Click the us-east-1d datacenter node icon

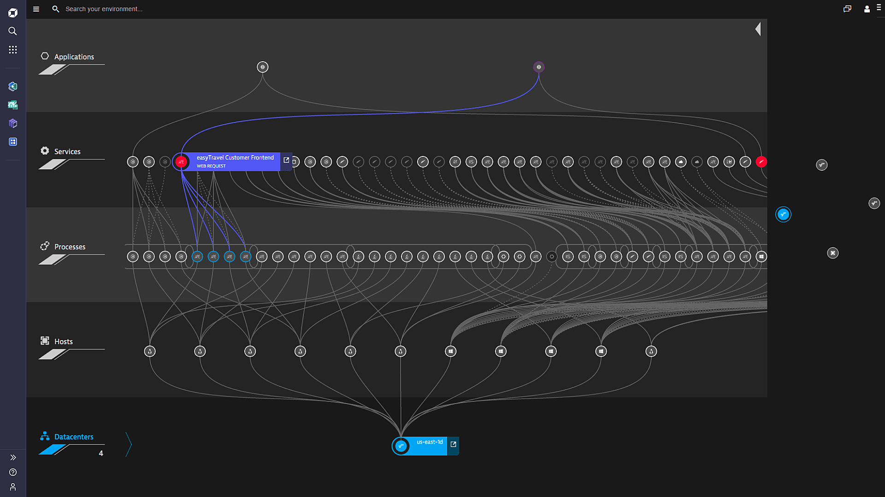point(401,446)
